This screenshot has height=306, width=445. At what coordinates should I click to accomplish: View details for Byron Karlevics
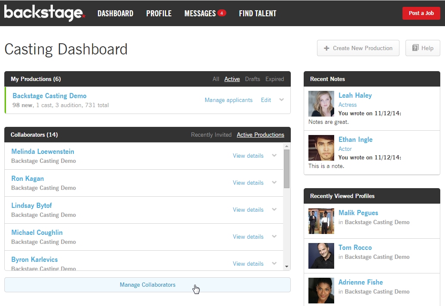click(x=248, y=264)
